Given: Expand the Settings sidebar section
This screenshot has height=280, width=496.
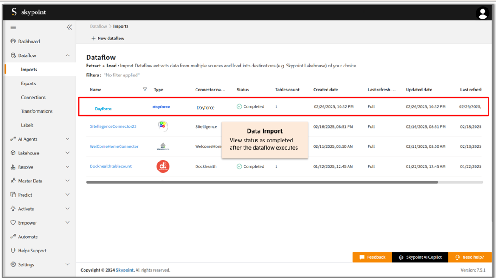Looking at the screenshot, I should pos(68,264).
